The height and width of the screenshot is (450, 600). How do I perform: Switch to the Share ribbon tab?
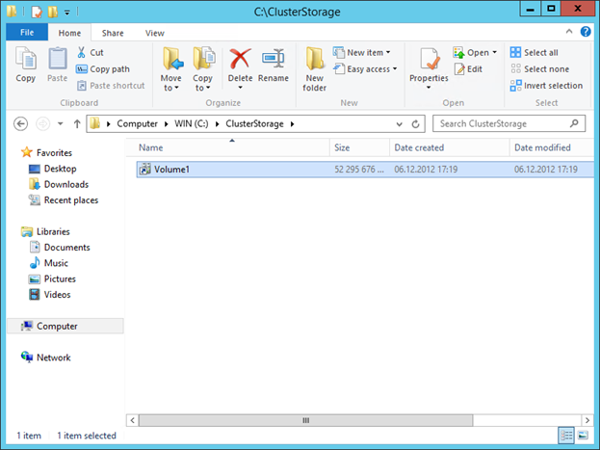pyautogui.click(x=113, y=33)
